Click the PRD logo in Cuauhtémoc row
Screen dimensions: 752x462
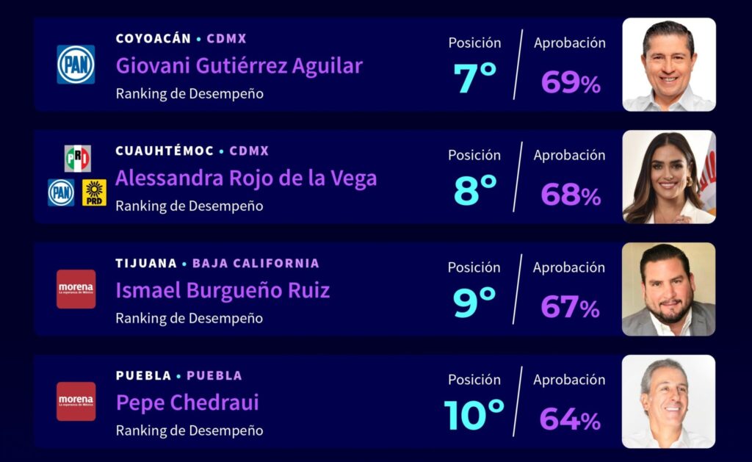tap(94, 192)
